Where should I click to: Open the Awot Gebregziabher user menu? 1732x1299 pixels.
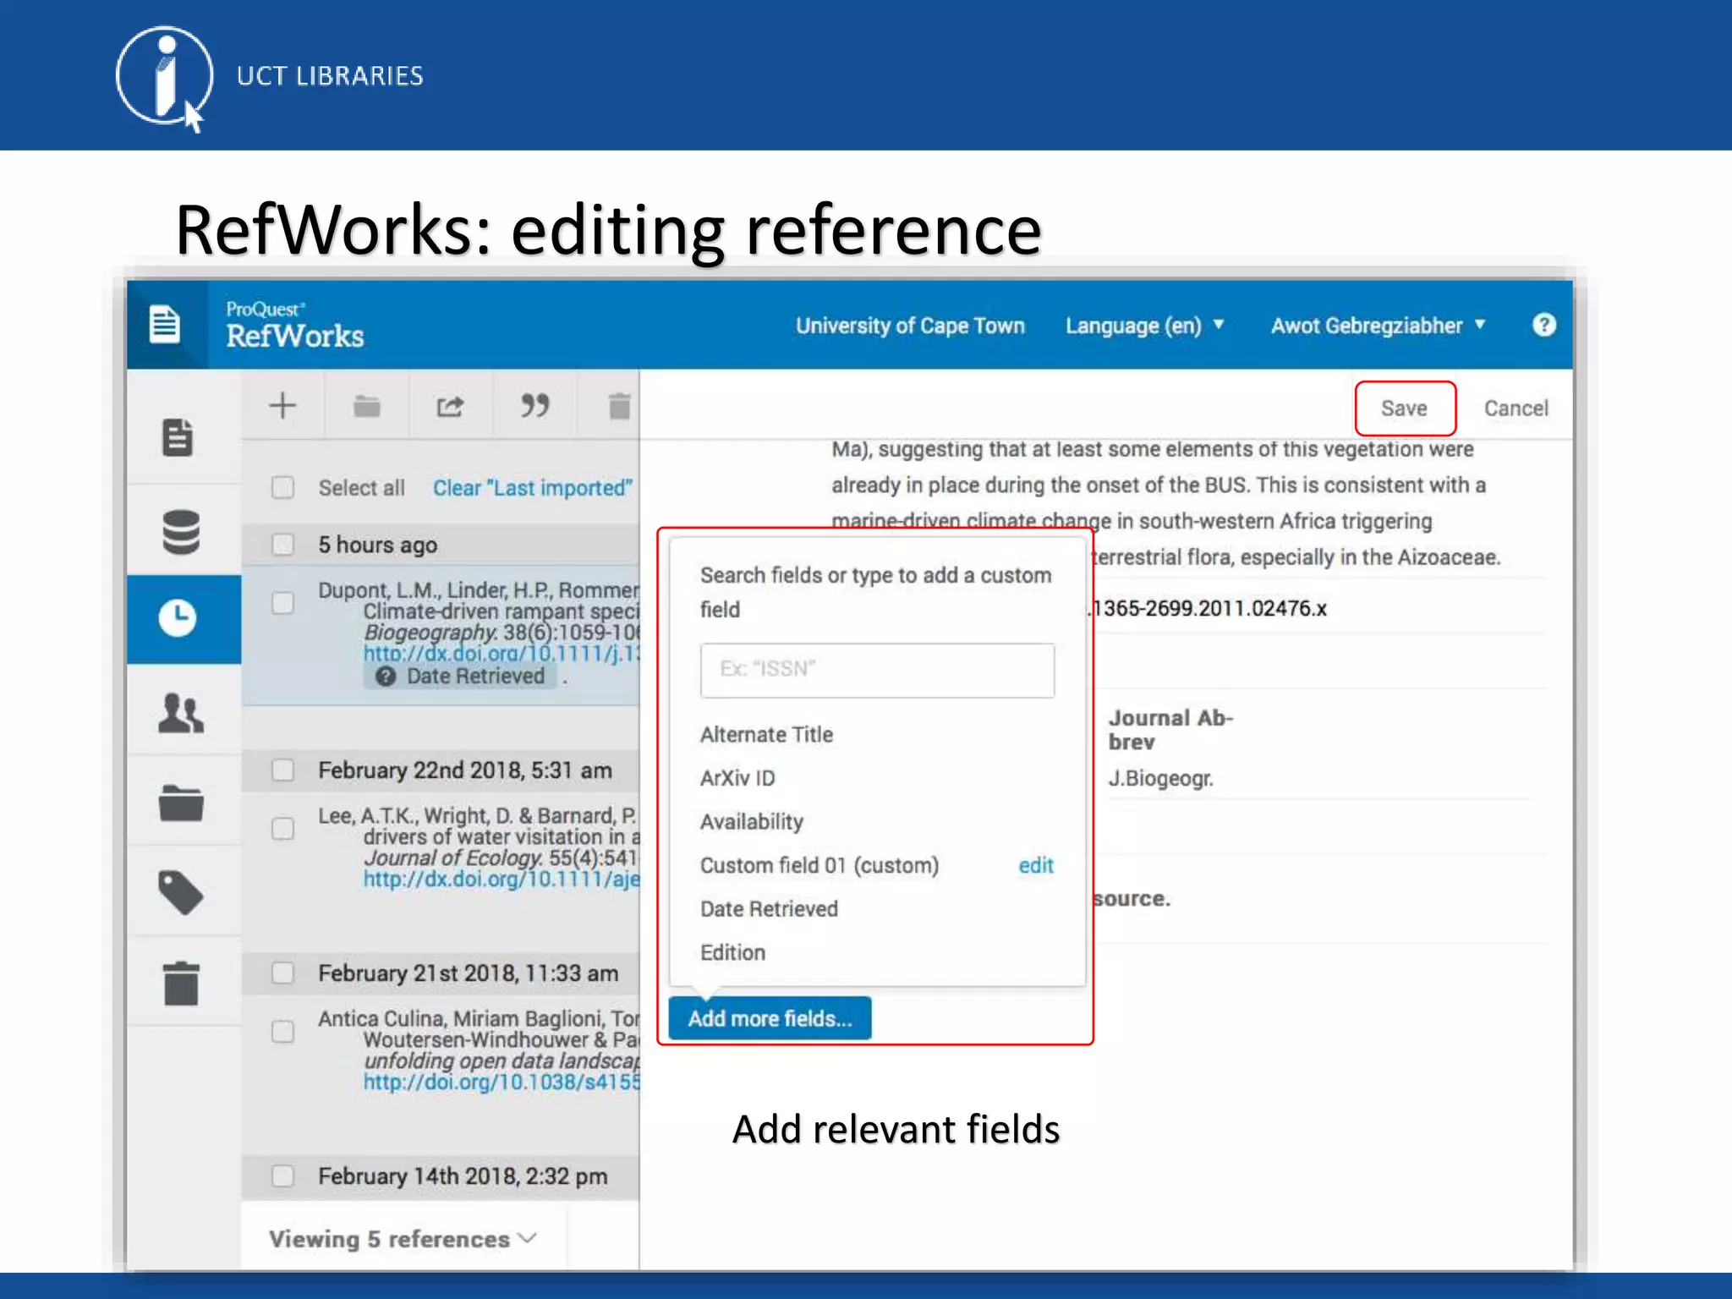1378,326
